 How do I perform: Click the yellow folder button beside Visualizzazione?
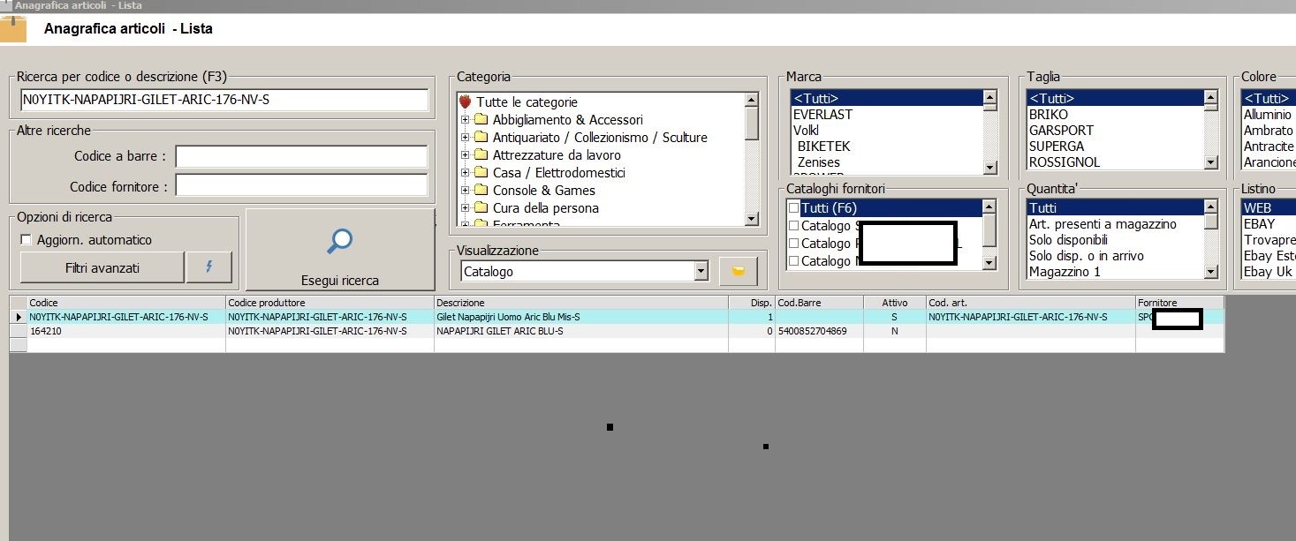pos(739,272)
